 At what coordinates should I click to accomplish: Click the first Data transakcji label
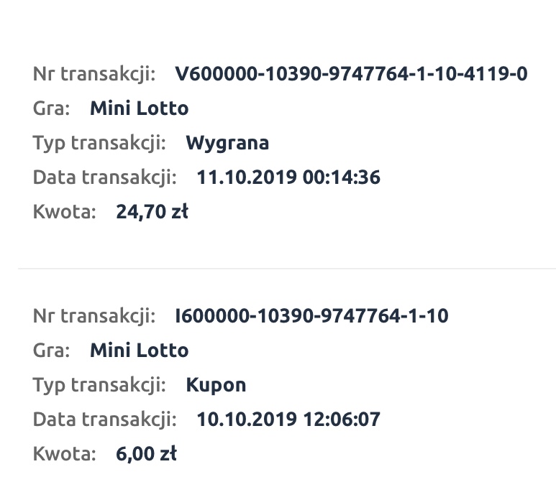tap(104, 177)
